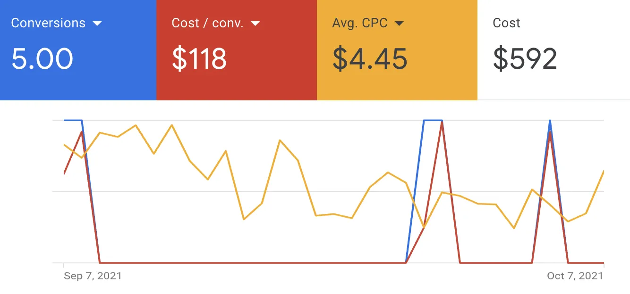This screenshot has width=630, height=294.
Task: Select the Cost / conv. label
Action: (x=208, y=23)
